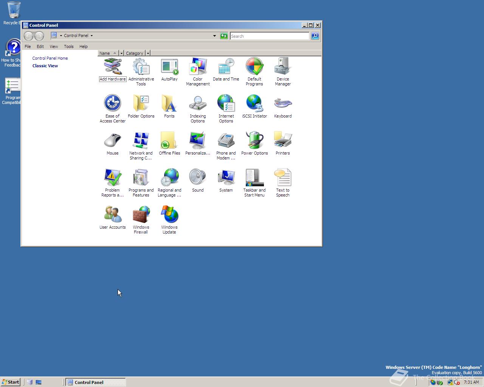Open the address bar history dropdown
The width and height of the screenshot is (484, 387).
point(214,36)
